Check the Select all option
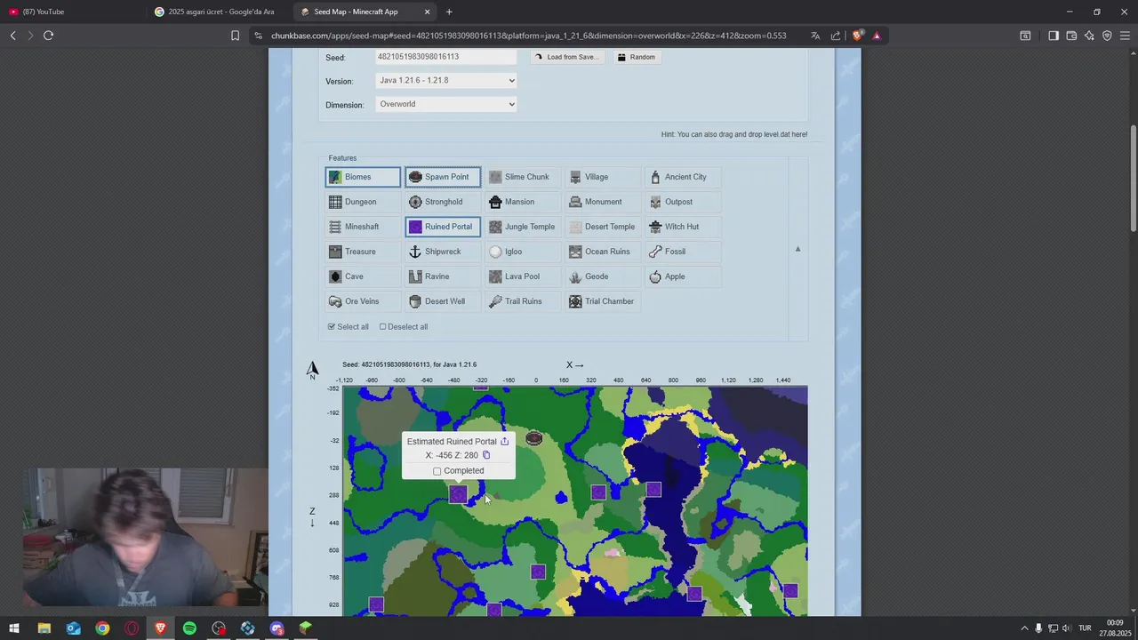This screenshot has width=1138, height=640. pos(349,327)
